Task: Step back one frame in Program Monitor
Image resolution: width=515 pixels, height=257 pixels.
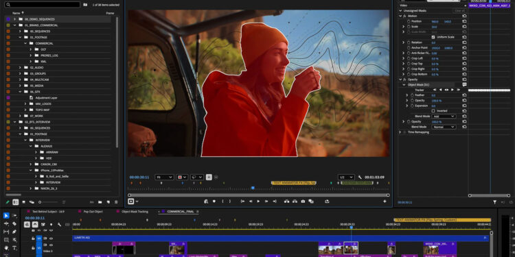Action: click(x=251, y=201)
